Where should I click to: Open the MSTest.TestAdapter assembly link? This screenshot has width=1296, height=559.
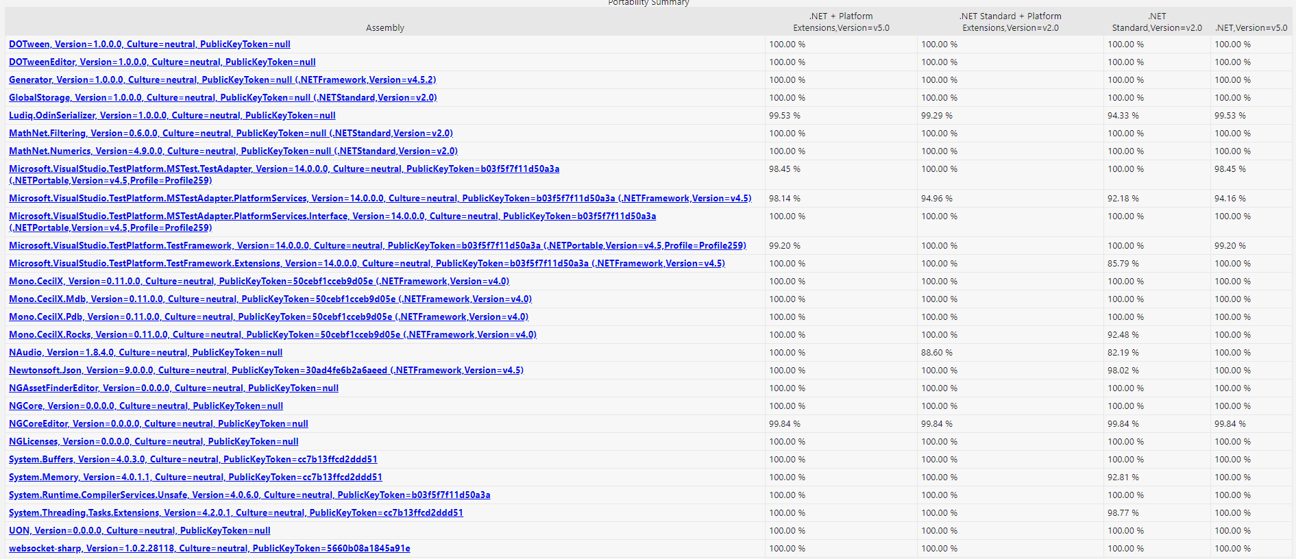tap(284, 175)
